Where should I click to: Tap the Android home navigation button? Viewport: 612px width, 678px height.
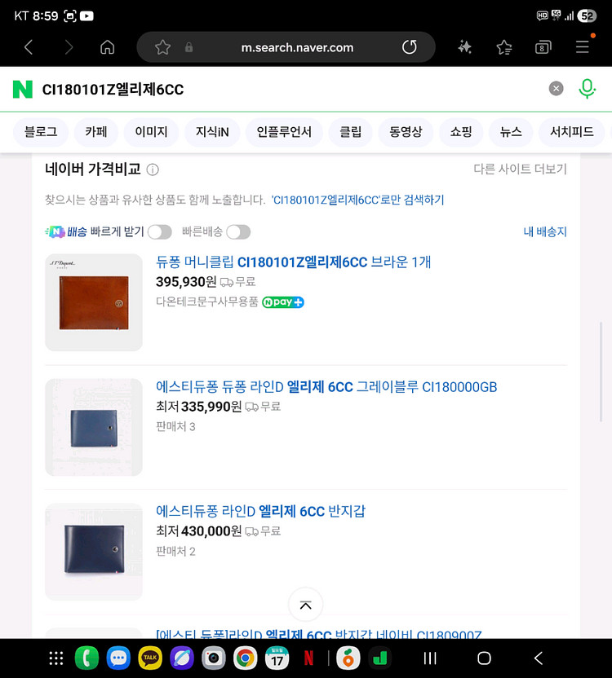pos(484,658)
